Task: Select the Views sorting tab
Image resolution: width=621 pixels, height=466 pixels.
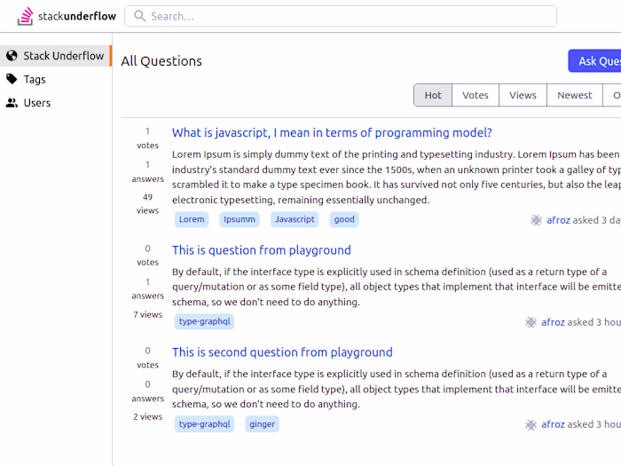Action: point(523,95)
